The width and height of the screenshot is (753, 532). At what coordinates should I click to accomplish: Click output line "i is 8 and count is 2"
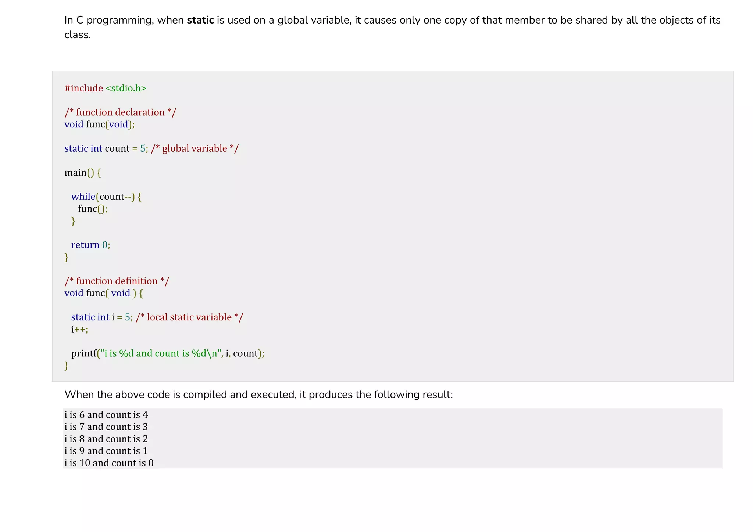[106, 439]
